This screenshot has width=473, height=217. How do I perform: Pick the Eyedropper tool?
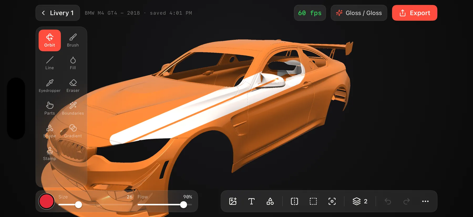coord(50,86)
